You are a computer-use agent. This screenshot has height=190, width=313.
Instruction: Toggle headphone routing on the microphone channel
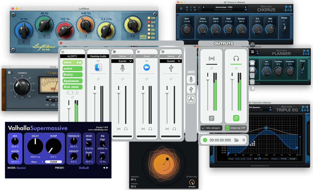[x=126, y=129]
